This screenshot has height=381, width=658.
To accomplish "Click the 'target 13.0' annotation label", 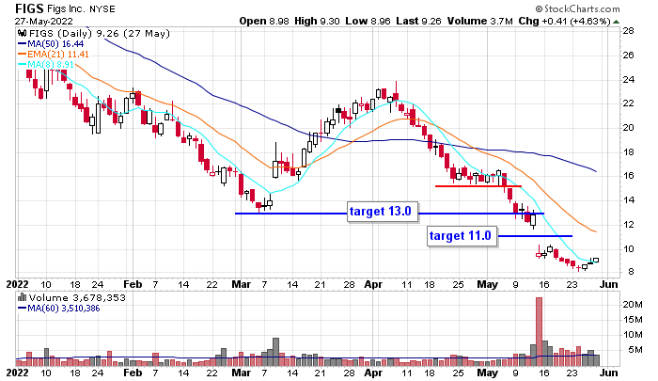I will pyautogui.click(x=381, y=212).
